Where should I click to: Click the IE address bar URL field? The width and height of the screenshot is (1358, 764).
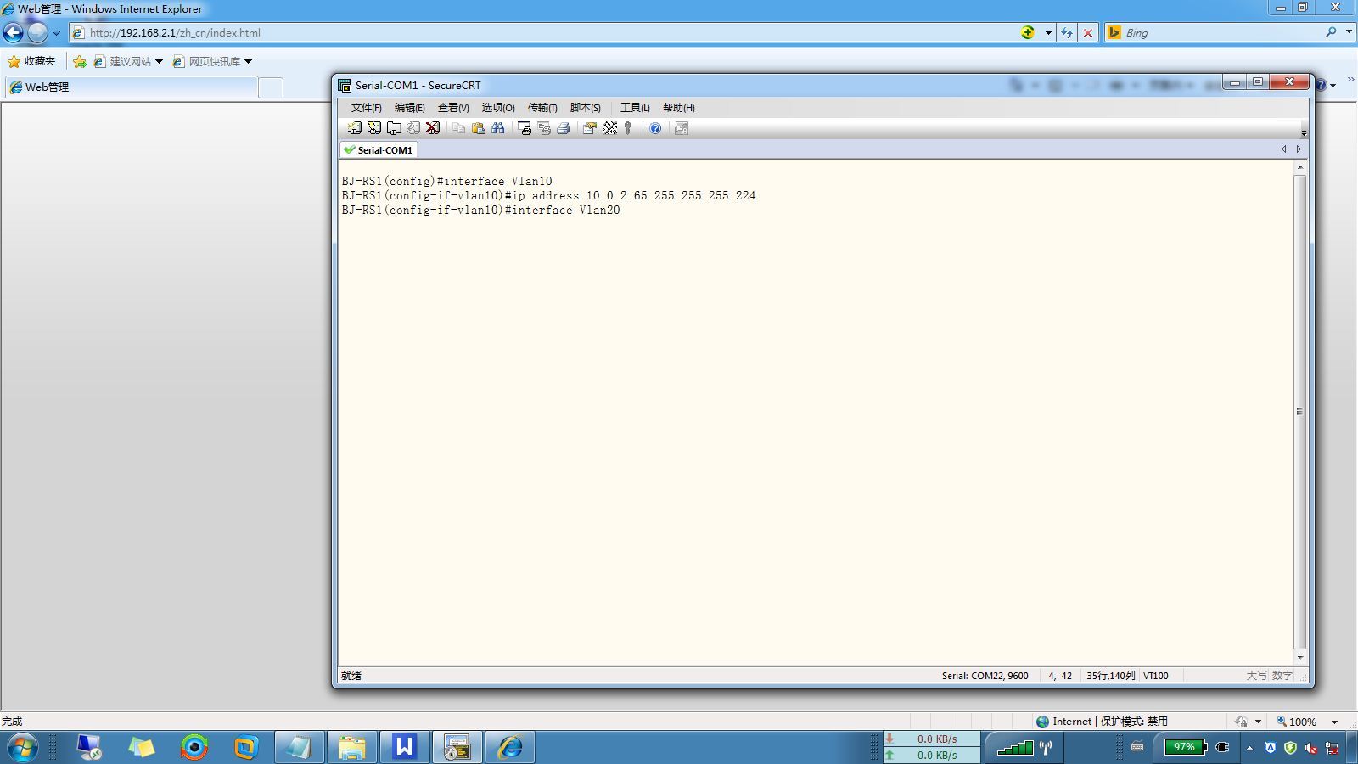click(543, 33)
